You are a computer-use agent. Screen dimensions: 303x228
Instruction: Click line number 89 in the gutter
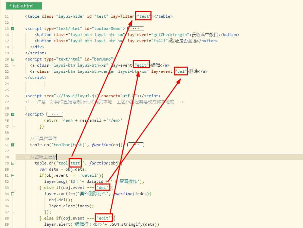(x=7, y=224)
